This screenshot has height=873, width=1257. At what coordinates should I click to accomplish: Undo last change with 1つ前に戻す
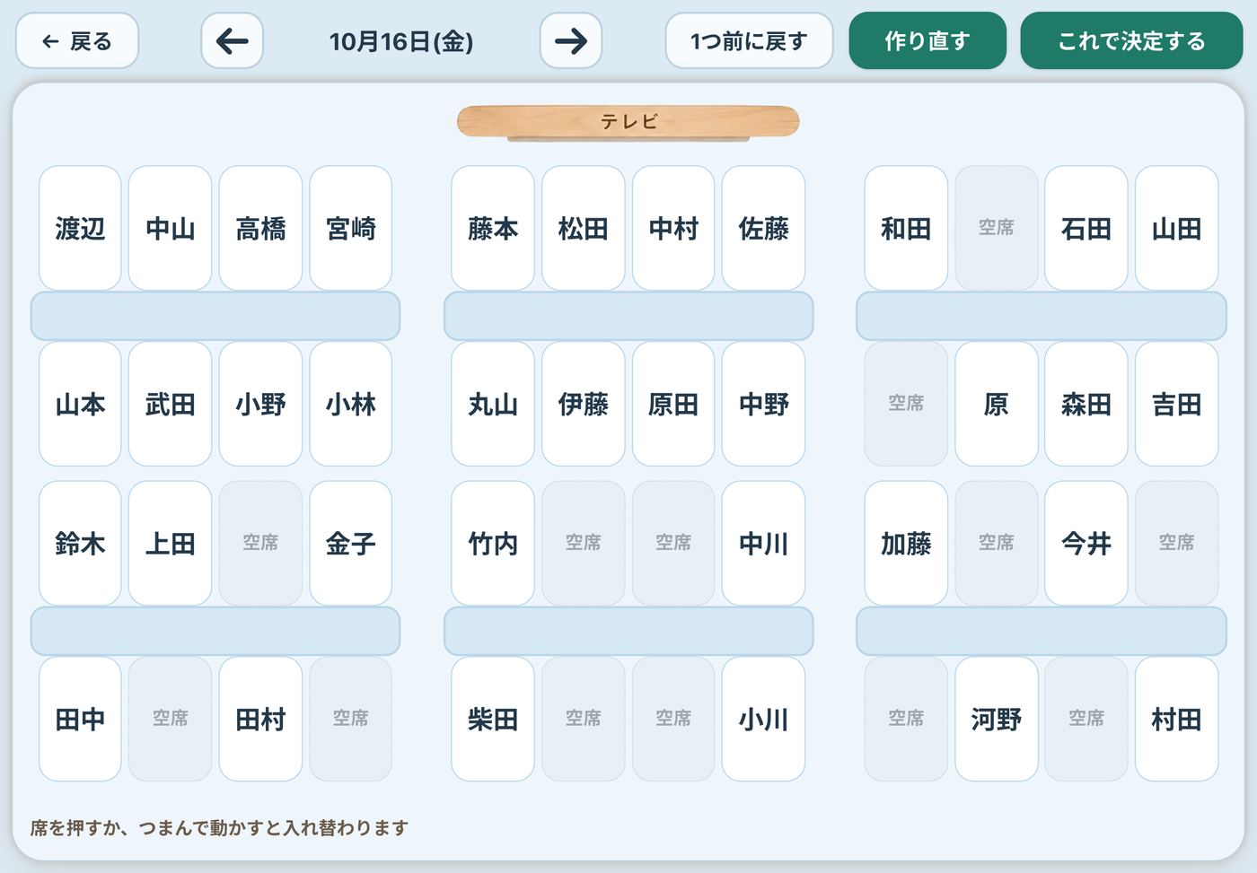tap(749, 40)
